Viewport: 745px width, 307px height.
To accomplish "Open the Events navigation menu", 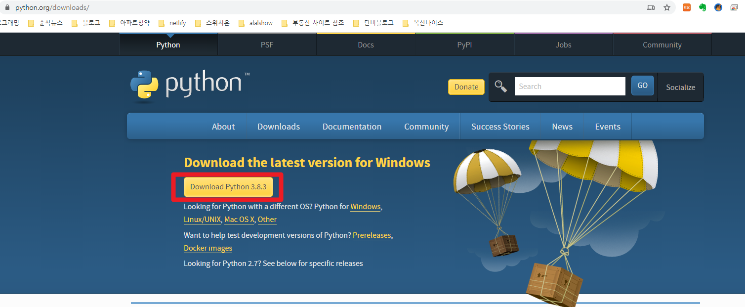I will click(x=608, y=127).
